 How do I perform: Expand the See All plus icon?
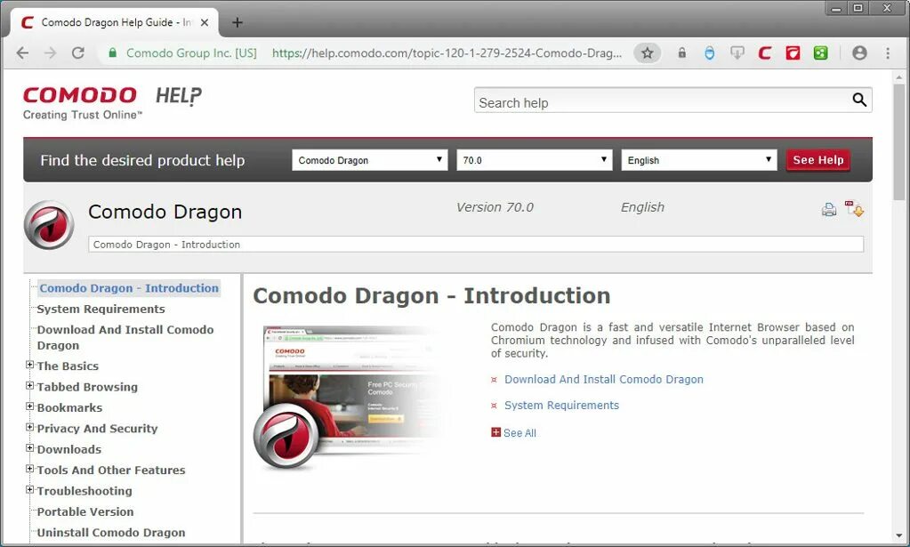(x=495, y=432)
